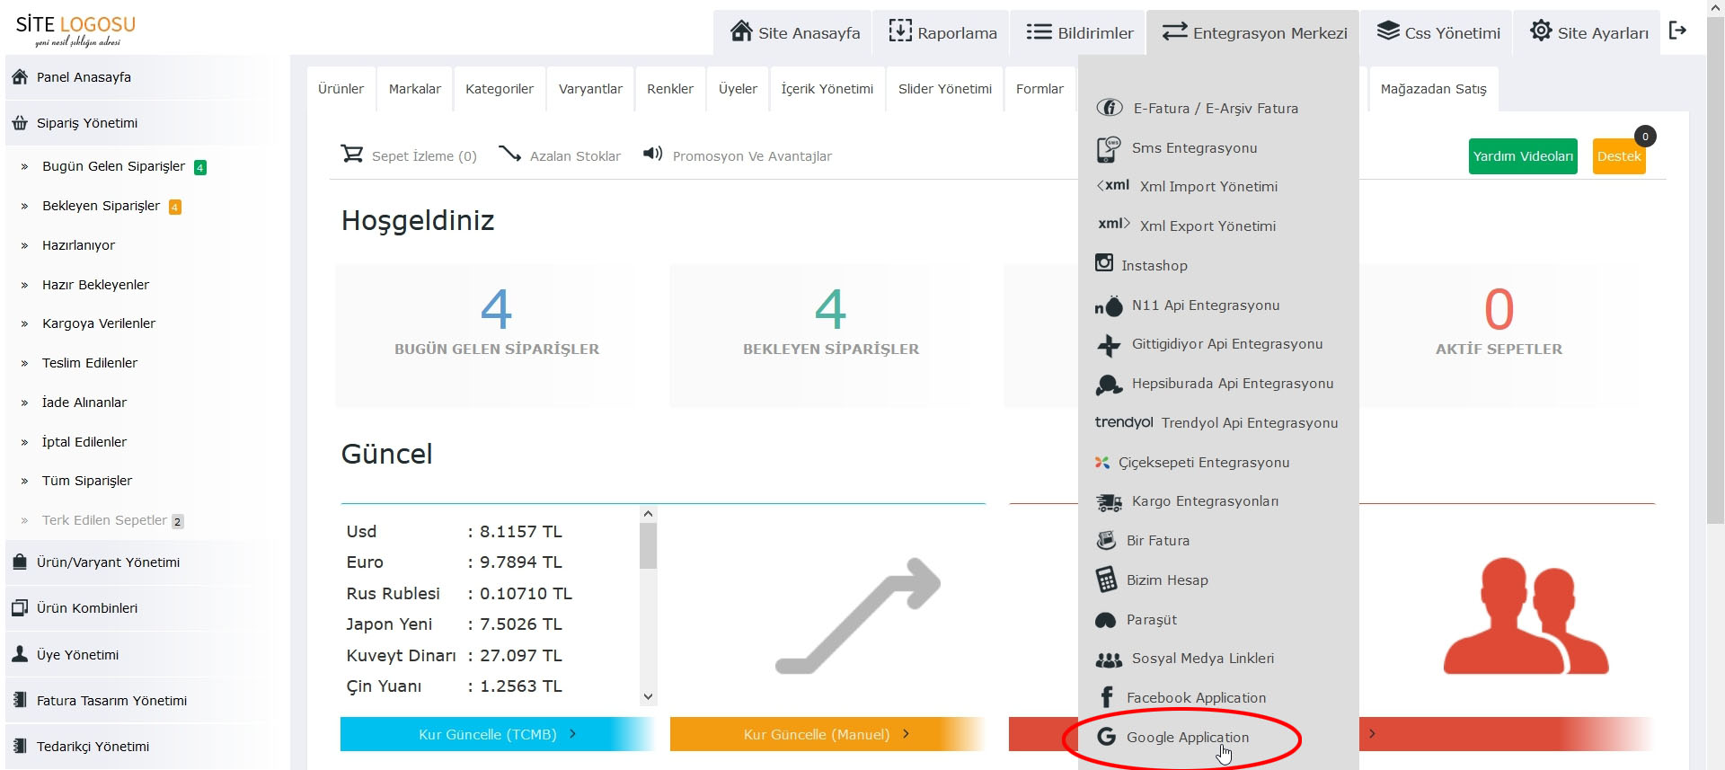Select Google Application menu item
Image resolution: width=1725 pixels, height=770 pixels.
[1188, 738]
